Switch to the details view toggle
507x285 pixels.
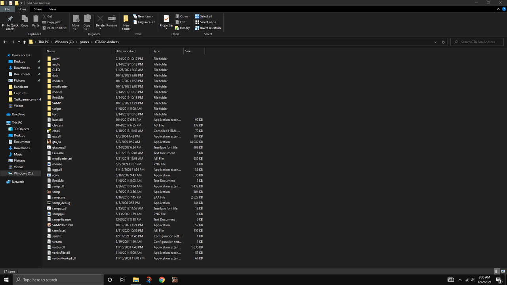(497, 272)
